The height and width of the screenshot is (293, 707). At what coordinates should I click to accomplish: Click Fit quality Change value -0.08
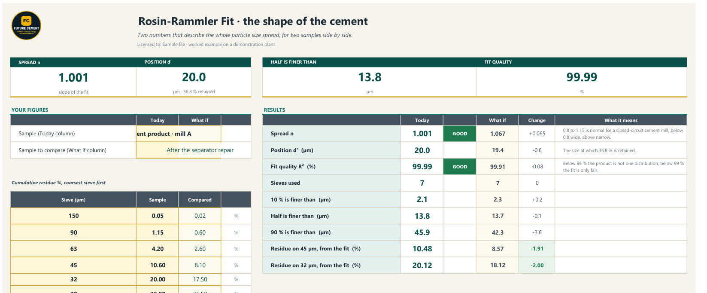tap(537, 167)
